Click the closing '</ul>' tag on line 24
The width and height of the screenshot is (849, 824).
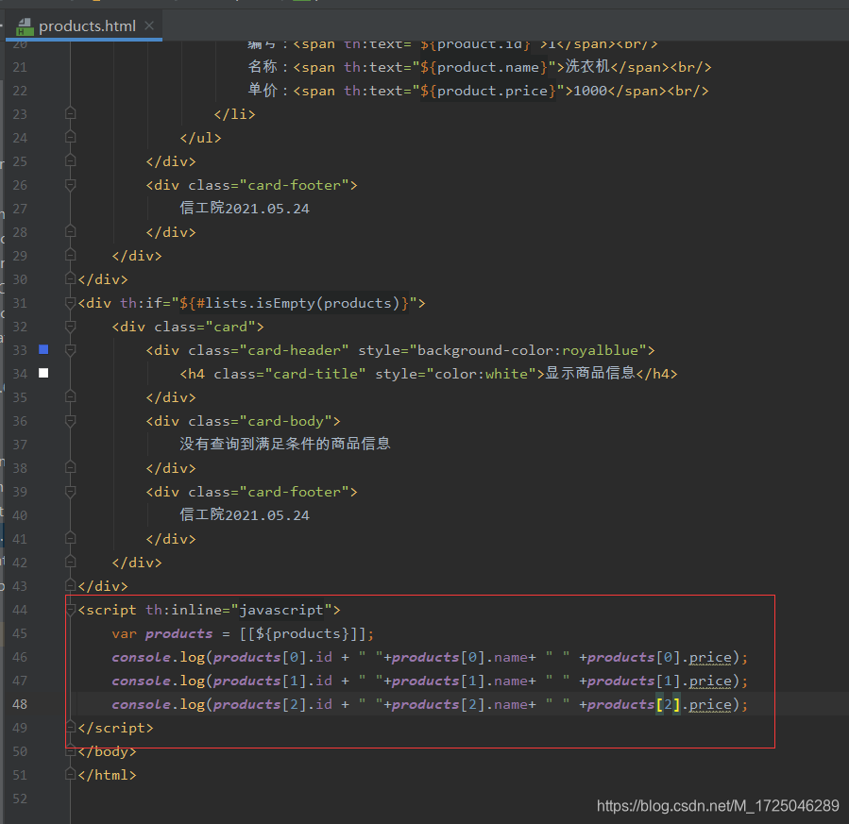click(x=201, y=138)
